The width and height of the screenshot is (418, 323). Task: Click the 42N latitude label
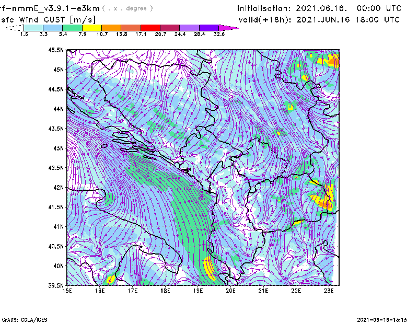[x=59, y=188]
